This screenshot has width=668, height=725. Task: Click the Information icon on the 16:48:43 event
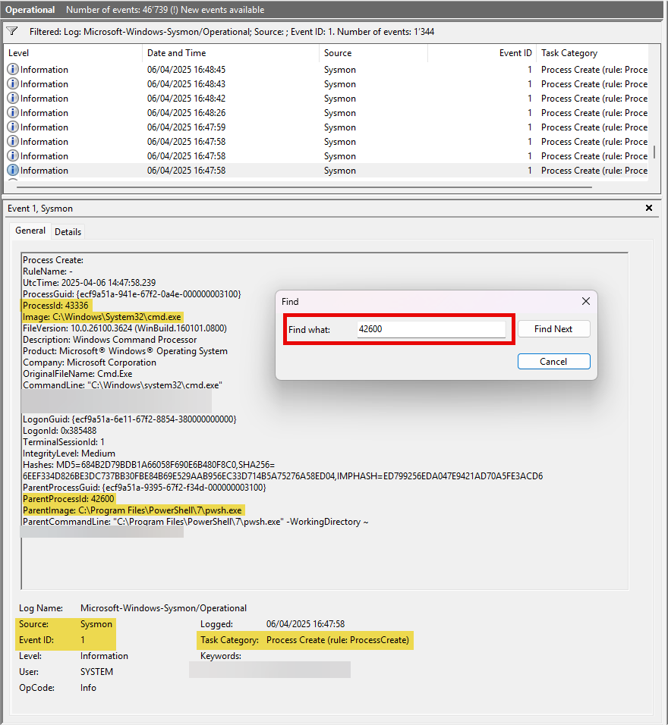pos(11,83)
